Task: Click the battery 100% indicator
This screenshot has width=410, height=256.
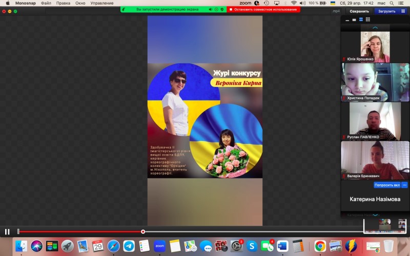Action: point(317,3)
